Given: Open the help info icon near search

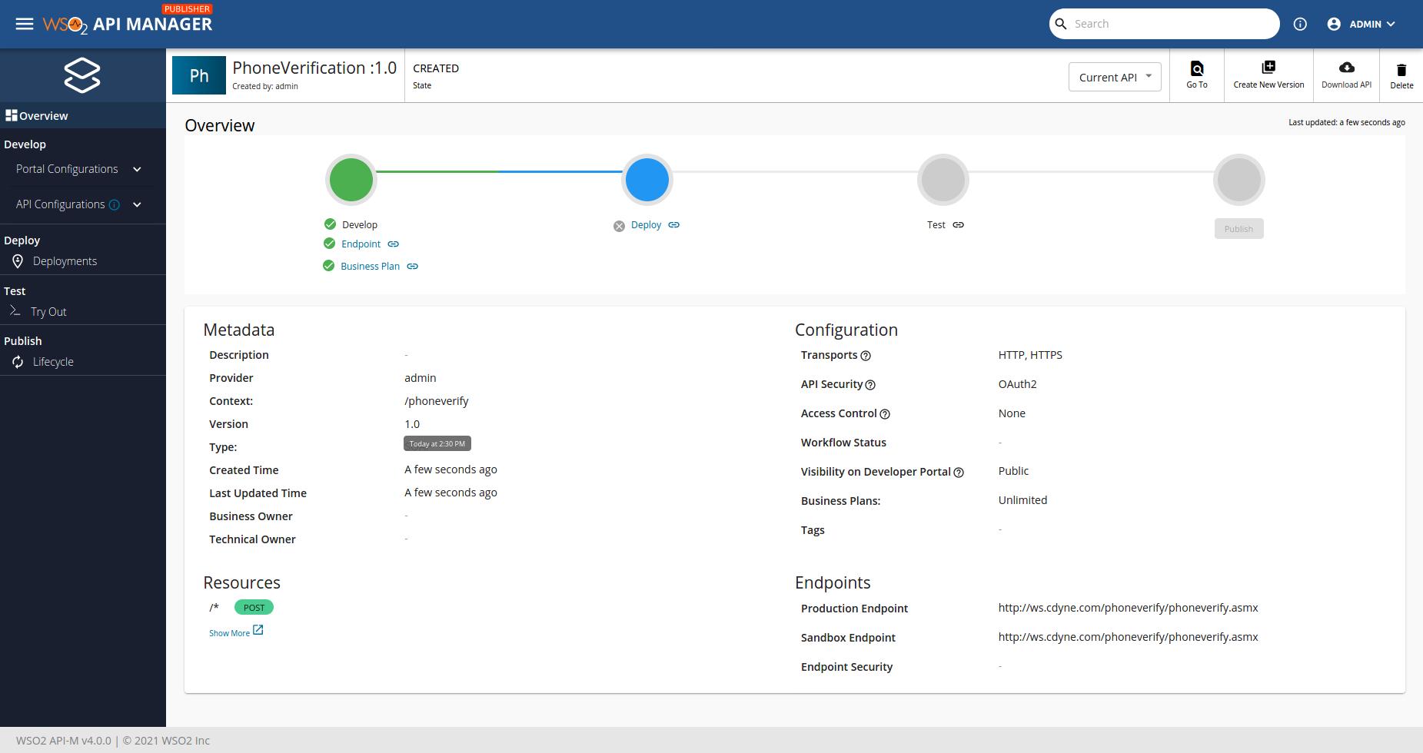Looking at the screenshot, I should pyautogui.click(x=1300, y=24).
